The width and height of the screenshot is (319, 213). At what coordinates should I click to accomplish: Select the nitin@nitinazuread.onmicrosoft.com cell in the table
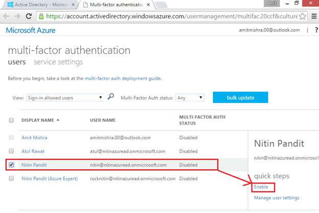(x=128, y=165)
